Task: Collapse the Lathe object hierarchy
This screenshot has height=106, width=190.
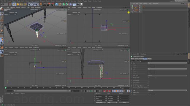Action: tap(131, 8)
